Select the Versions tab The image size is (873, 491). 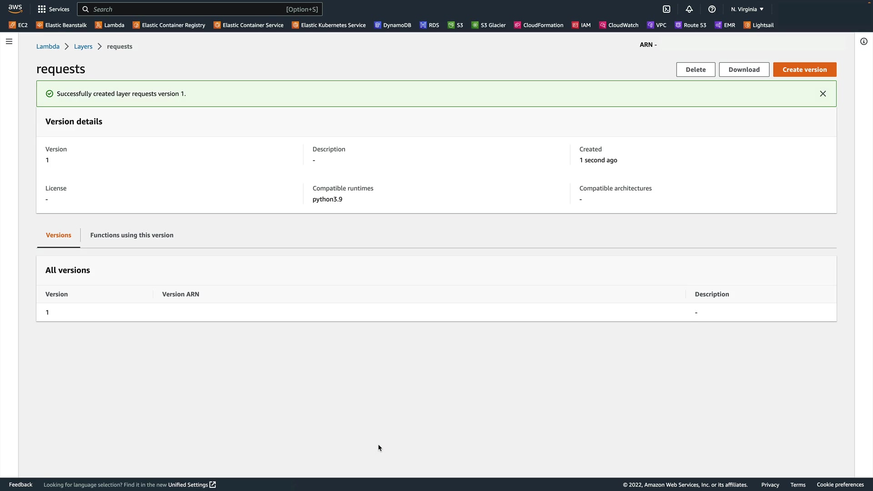tap(59, 235)
